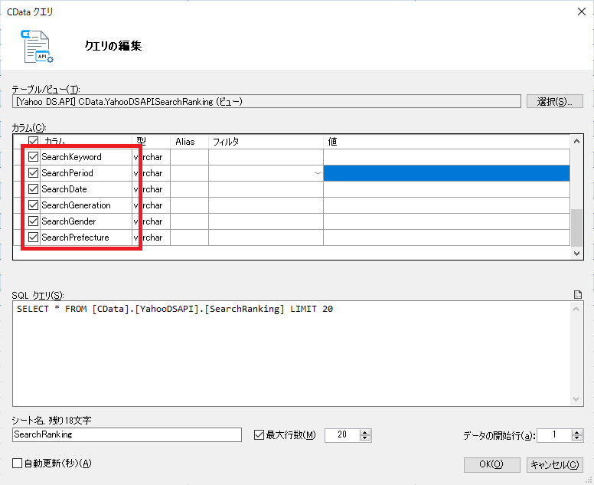Screen dimensions: 594x485
Task: Select the SearchPeriod column name
Action: click(67, 173)
